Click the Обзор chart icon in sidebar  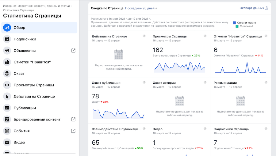coord(7,28)
